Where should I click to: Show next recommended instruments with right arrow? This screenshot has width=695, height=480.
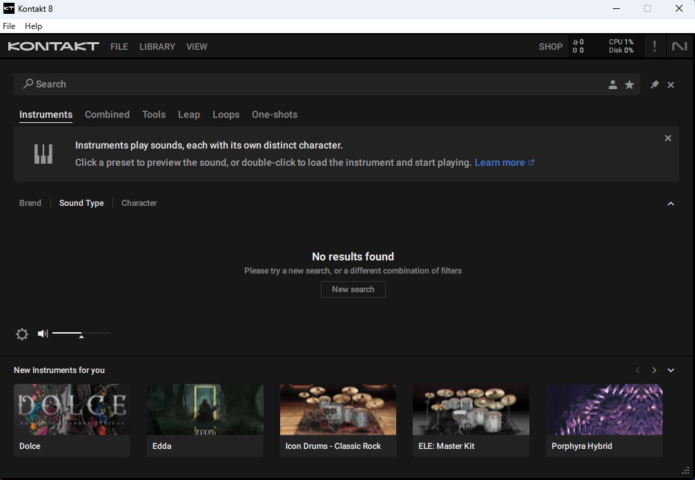pyautogui.click(x=654, y=370)
